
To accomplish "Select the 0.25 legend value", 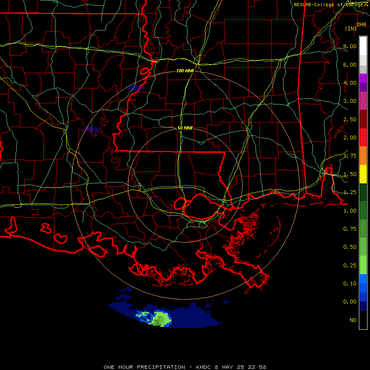I will point(350,266).
